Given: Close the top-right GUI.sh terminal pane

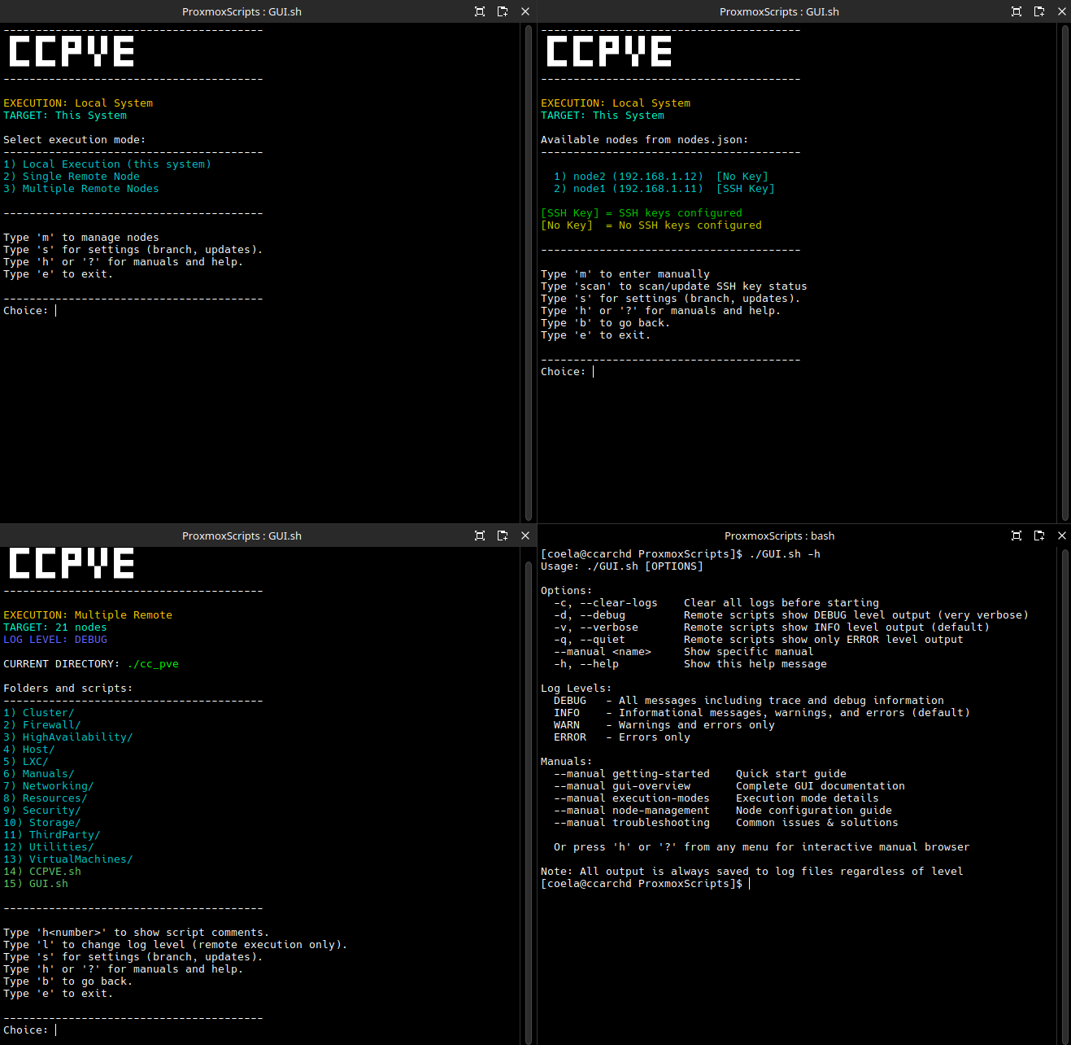Looking at the screenshot, I should tap(1062, 11).
